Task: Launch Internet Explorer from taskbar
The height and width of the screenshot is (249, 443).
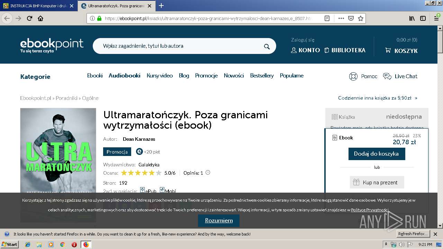Action: [x=28, y=245]
